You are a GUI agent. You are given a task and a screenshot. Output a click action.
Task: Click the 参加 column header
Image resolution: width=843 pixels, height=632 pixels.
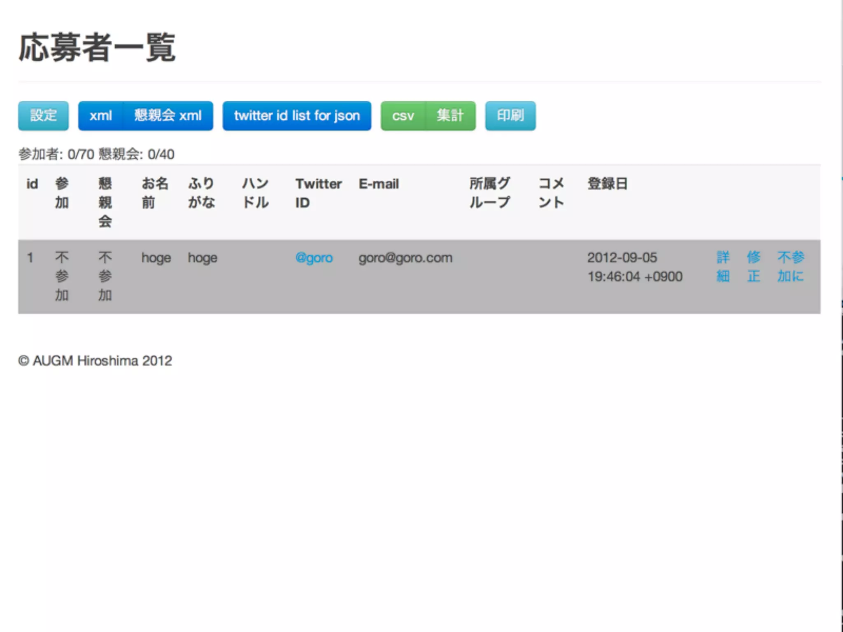62,193
